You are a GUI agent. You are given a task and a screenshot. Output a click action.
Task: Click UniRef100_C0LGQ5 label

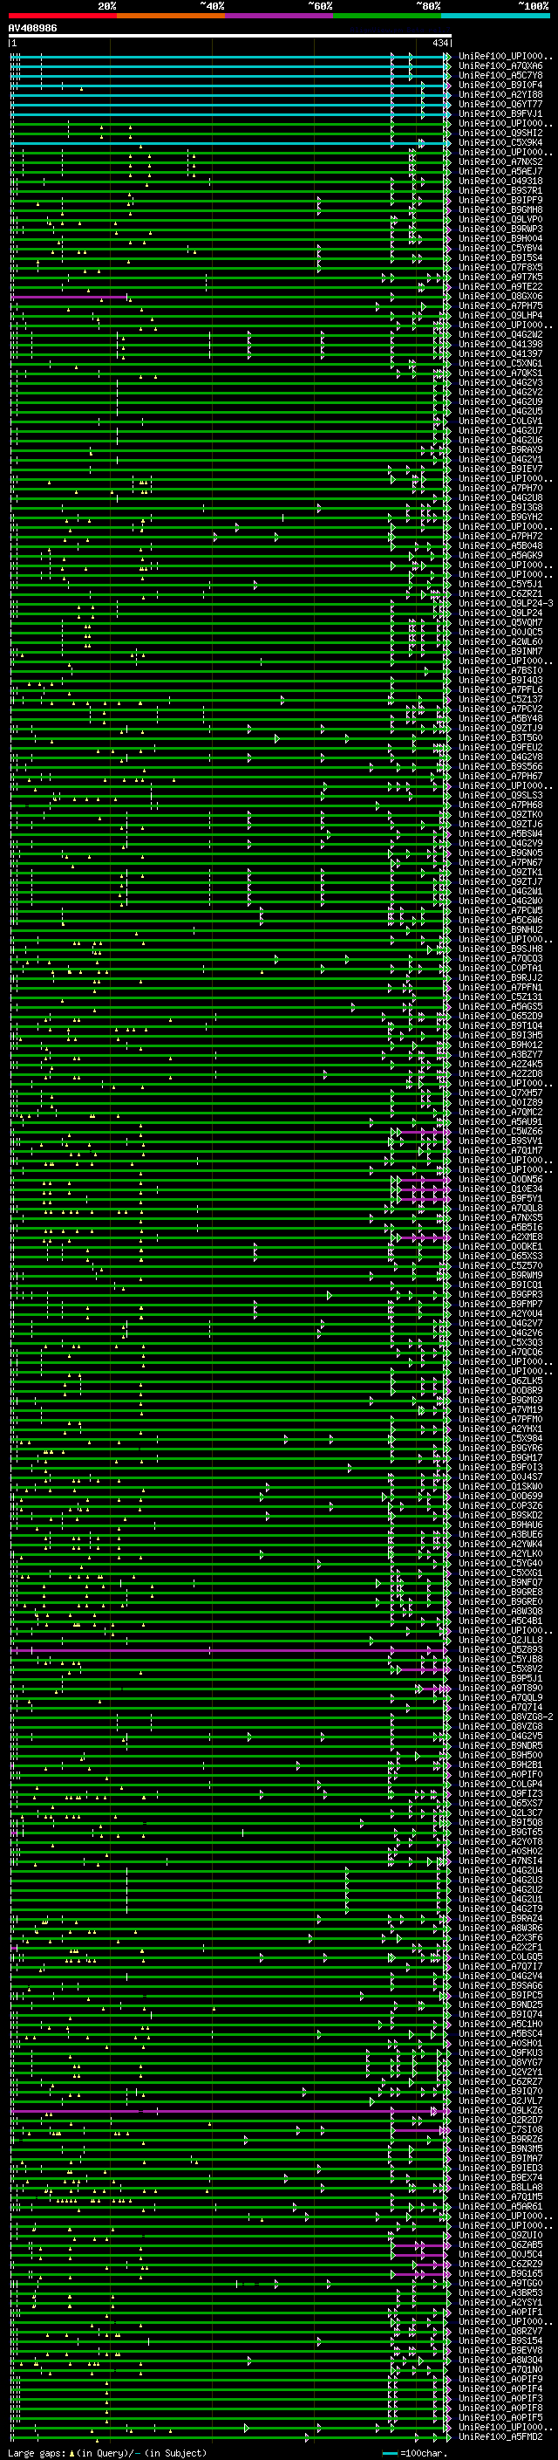click(500, 1956)
